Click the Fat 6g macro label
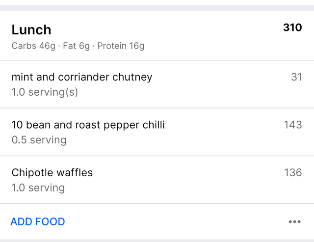 pos(76,46)
